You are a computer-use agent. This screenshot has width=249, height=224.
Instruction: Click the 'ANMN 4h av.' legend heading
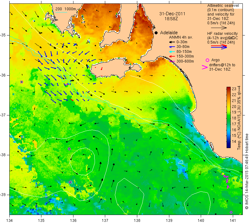pyautogui.click(x=181, y=37)
